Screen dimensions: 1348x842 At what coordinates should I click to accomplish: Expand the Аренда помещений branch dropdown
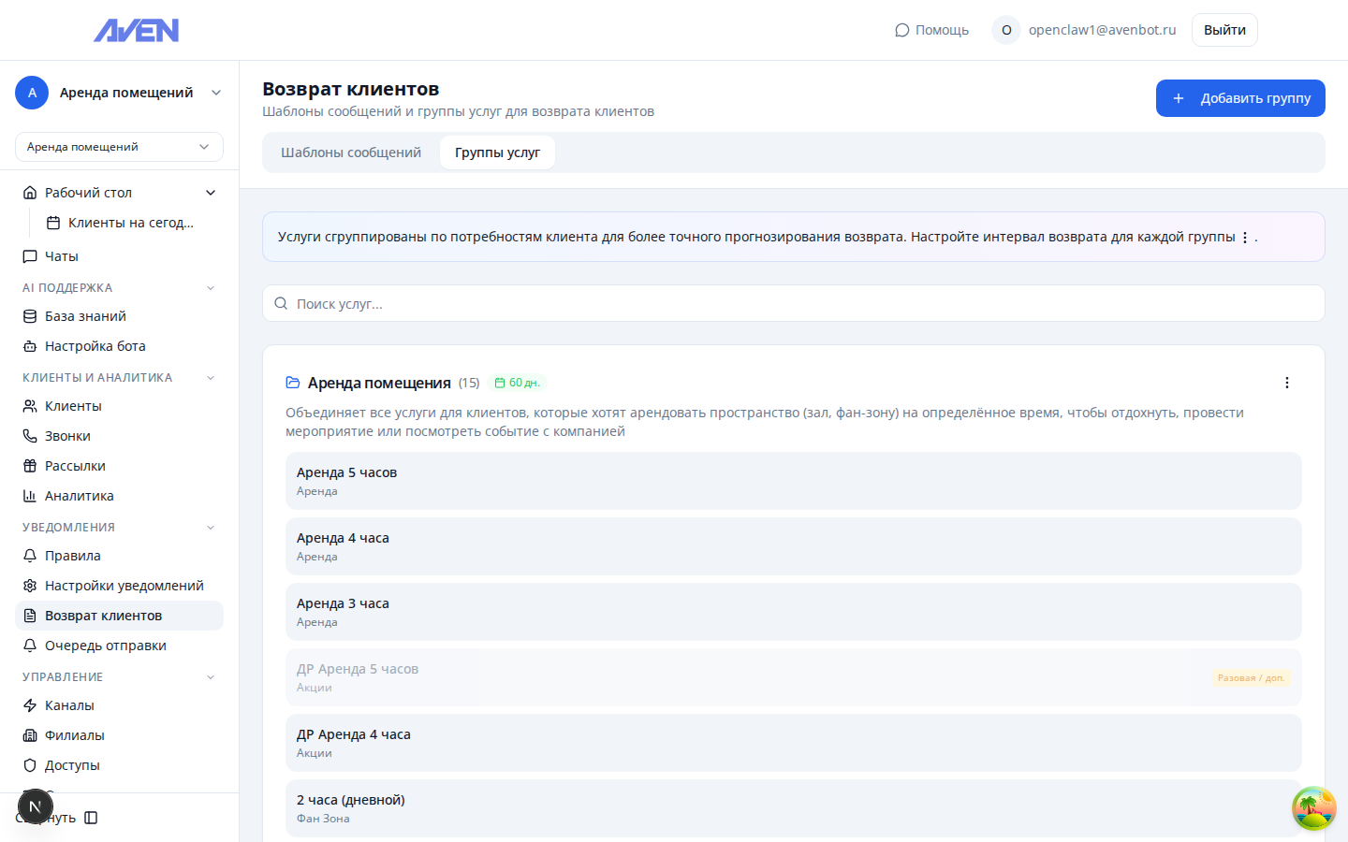pos(119,147)
